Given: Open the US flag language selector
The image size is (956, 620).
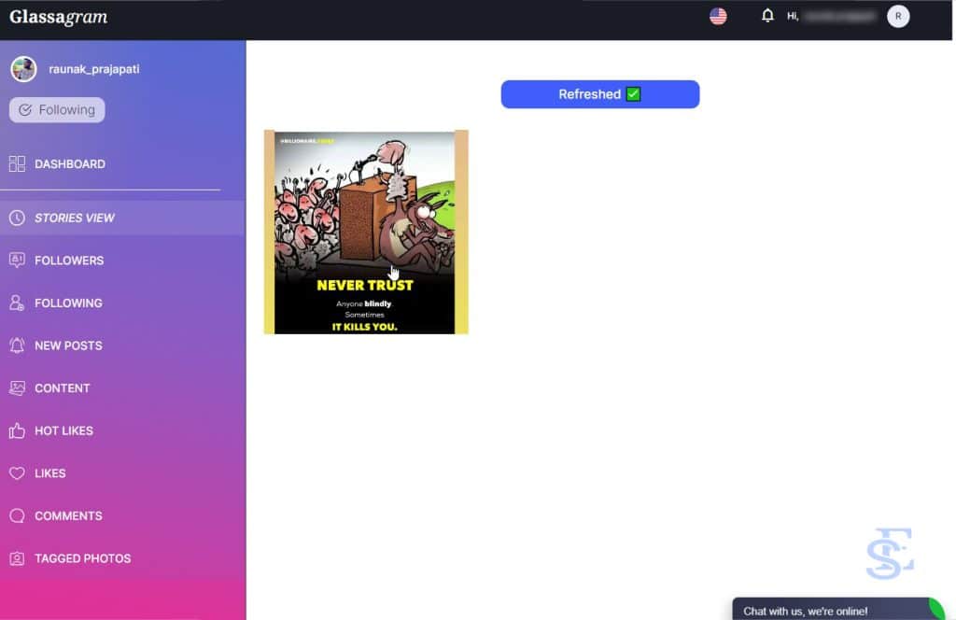Looking at the screenshot, I should 718,16.
